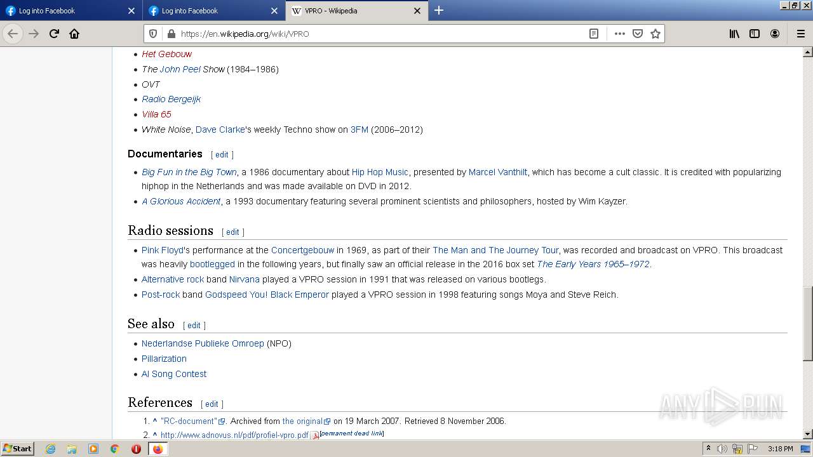Open page actions three-dot menu

coord(620,34)
